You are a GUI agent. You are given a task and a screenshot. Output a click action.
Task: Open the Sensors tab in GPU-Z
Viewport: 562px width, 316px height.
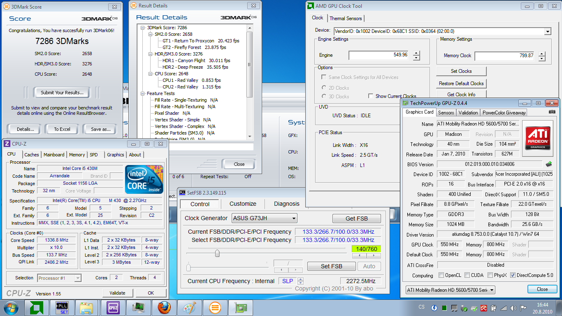tap(446, 112)
